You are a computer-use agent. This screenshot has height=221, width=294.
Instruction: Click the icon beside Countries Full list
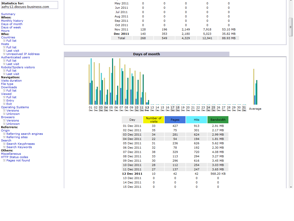(x=4, y=41)
